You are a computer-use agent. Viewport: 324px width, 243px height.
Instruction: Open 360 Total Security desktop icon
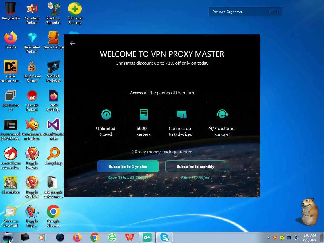[75, 13]
